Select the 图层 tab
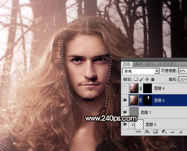This screenshot has height=151, width=187. (127, 64)
